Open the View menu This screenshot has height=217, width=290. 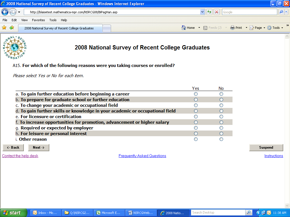[24, 20]
